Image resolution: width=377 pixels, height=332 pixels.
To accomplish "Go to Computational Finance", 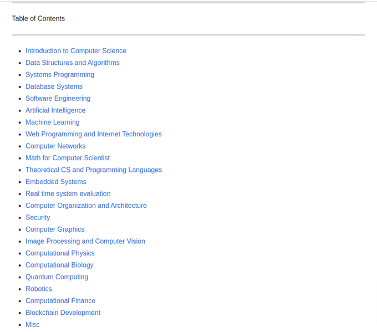I will point(60,301).
